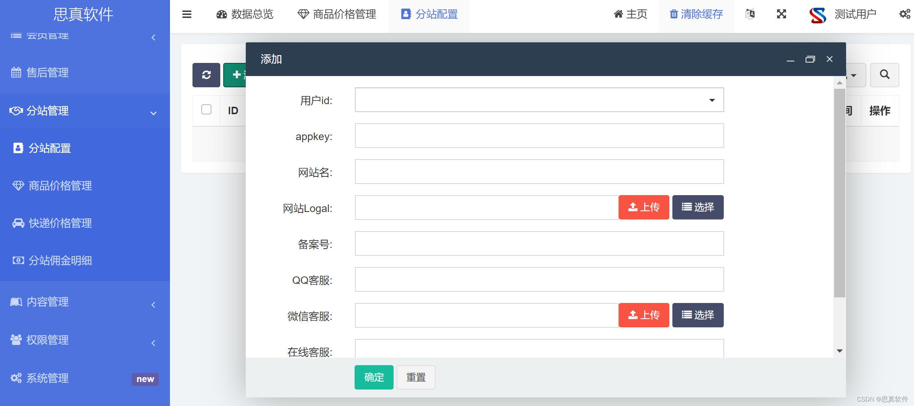Click the 微信客服 path input field

coord(487,315)
